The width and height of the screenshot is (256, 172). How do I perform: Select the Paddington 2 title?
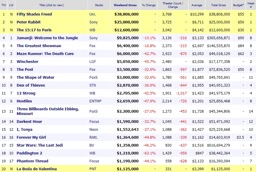tap(30, 153)
